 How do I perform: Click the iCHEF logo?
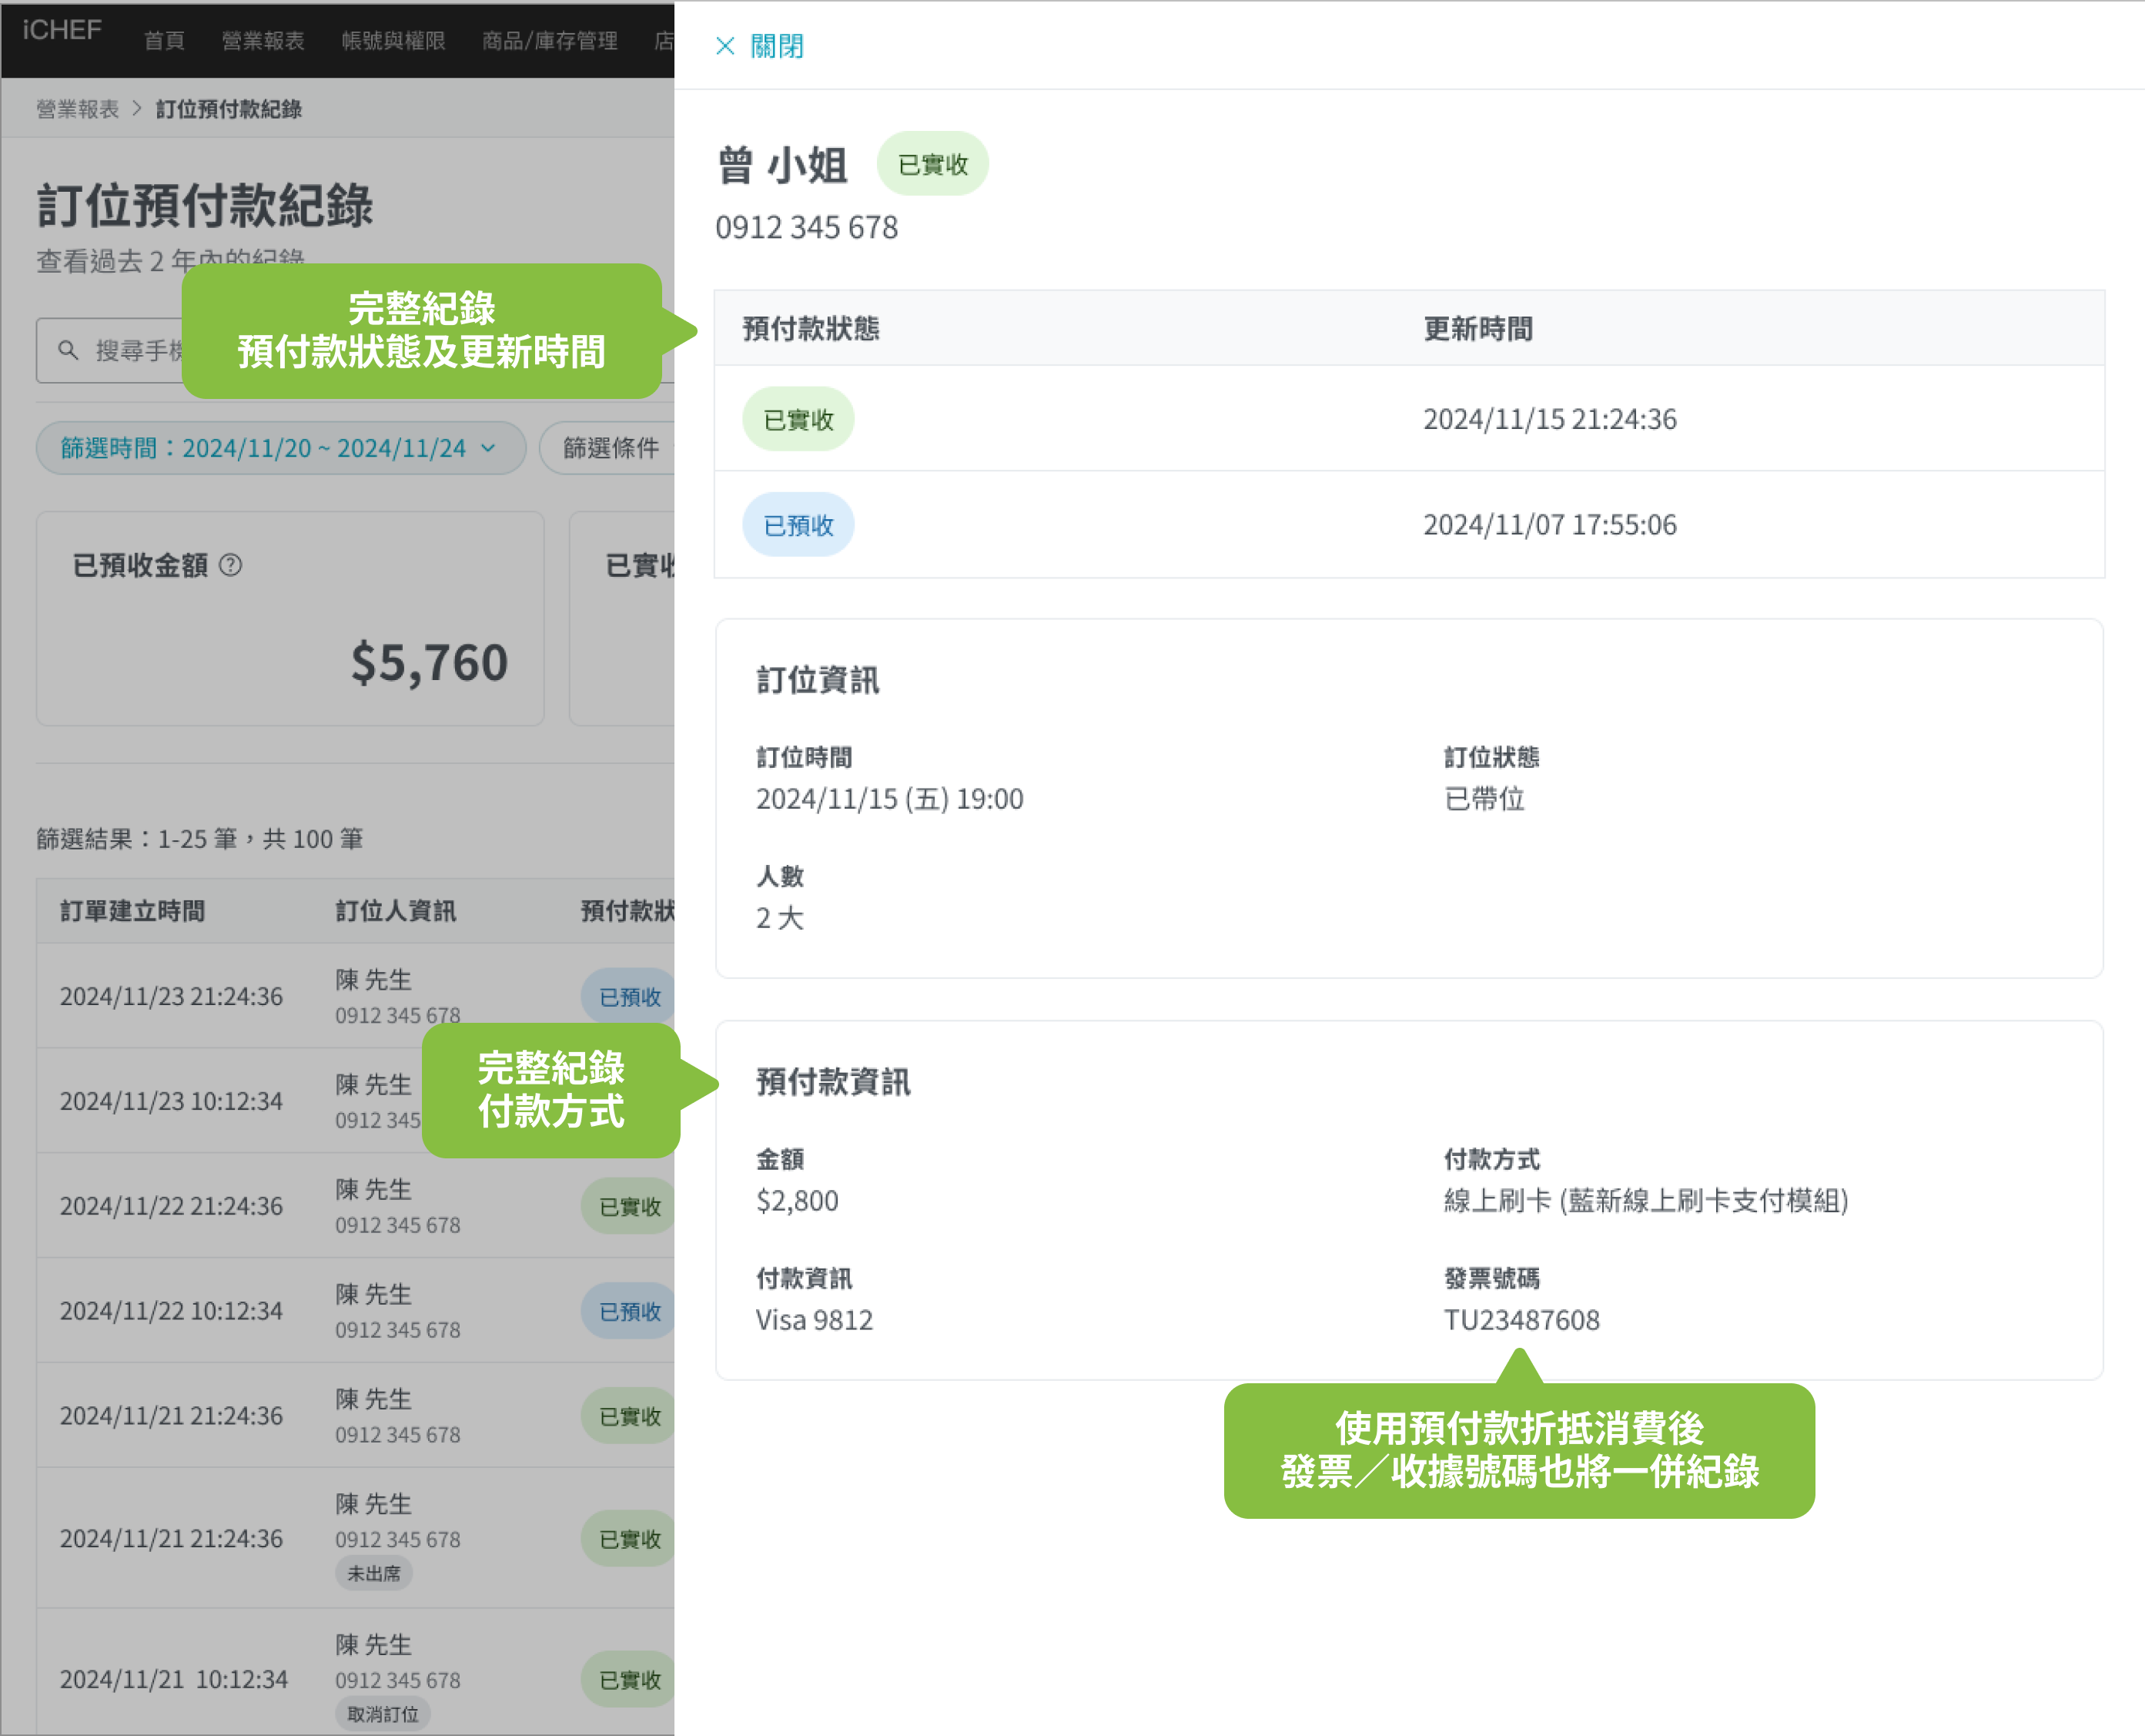(62, 31)
